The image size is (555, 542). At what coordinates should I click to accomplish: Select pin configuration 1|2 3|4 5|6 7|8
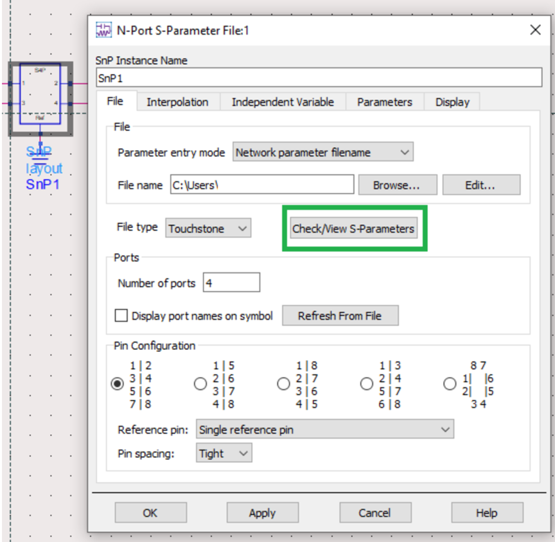pos(117,384)
